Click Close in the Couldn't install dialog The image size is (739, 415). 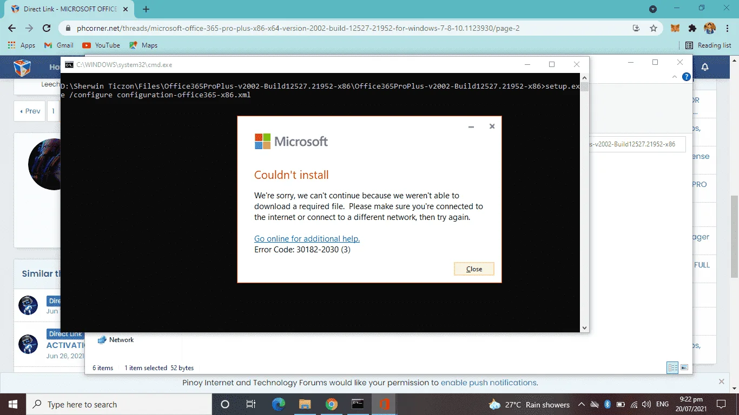pyautogui.click(x=474, y=269)
